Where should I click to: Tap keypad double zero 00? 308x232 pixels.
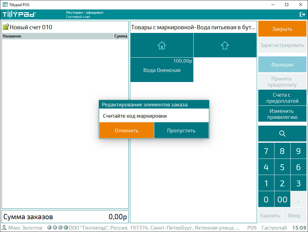click(282, 199)
